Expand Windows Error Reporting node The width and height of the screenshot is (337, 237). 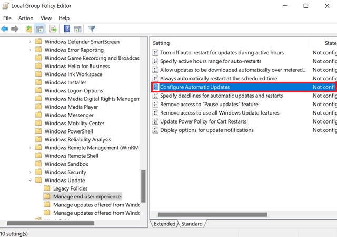[x=31, y=50]
